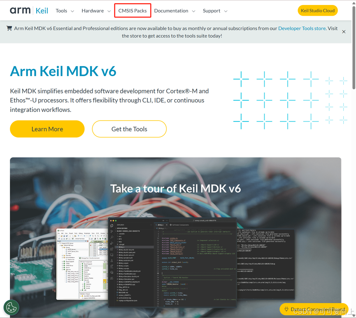Click Detect Connected Board button
Screen dimensions: 356x318
tap(314, 309)
